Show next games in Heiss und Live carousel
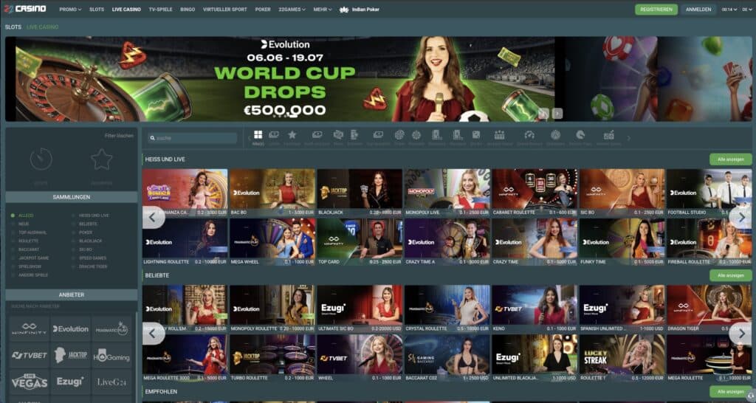 pos(741,218)
